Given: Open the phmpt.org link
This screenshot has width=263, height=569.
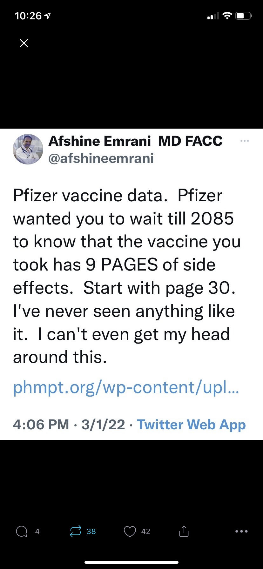Looking at the screenshot, I should click(x=126, y=387).
